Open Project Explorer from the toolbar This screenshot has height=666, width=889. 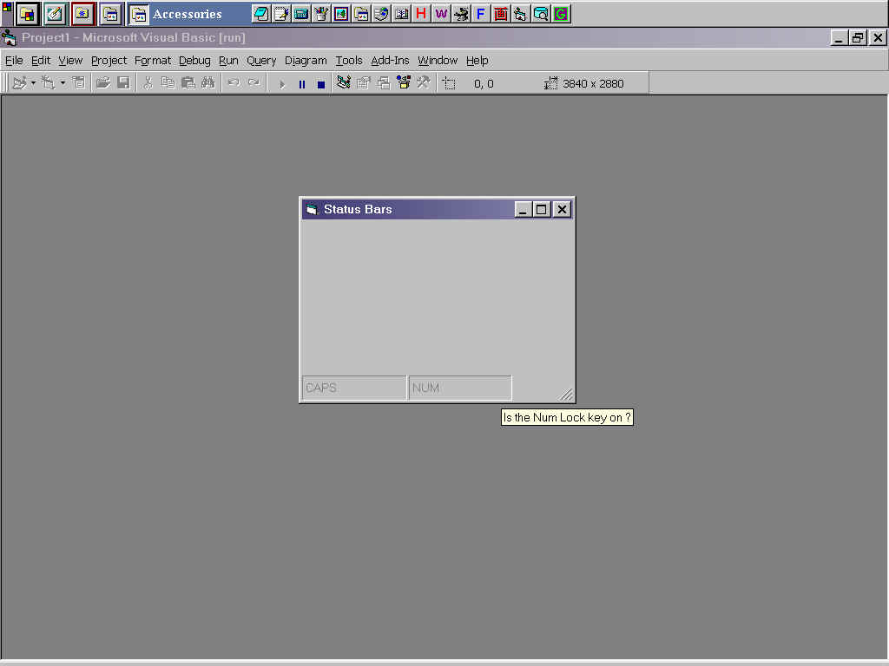tap(344, 83)
